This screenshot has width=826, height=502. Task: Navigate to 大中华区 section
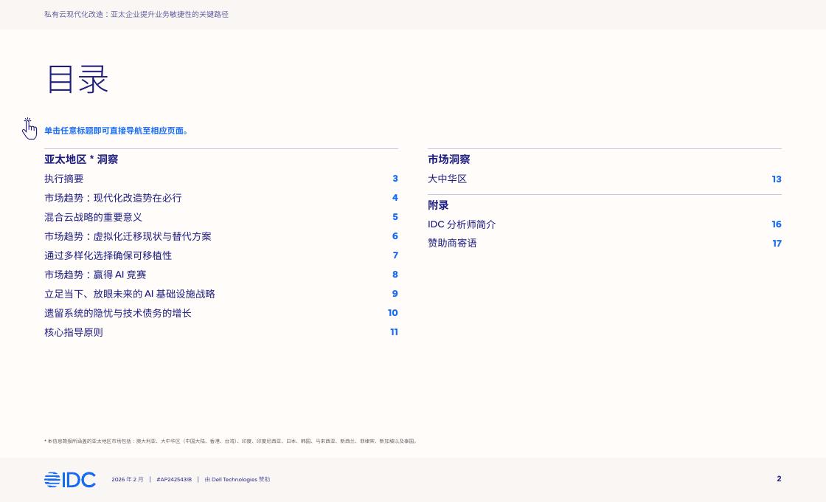(x=447, y=179)
